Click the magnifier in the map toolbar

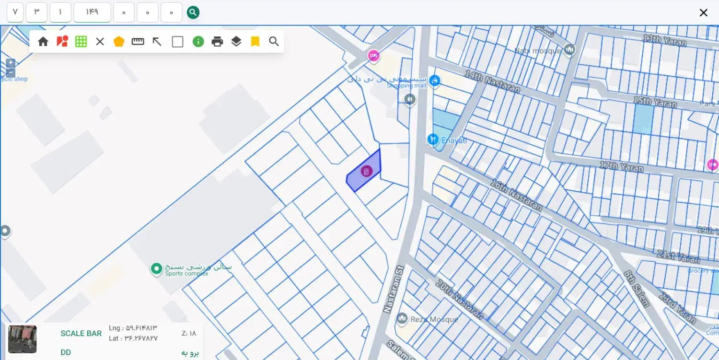[x=274, y=42]
